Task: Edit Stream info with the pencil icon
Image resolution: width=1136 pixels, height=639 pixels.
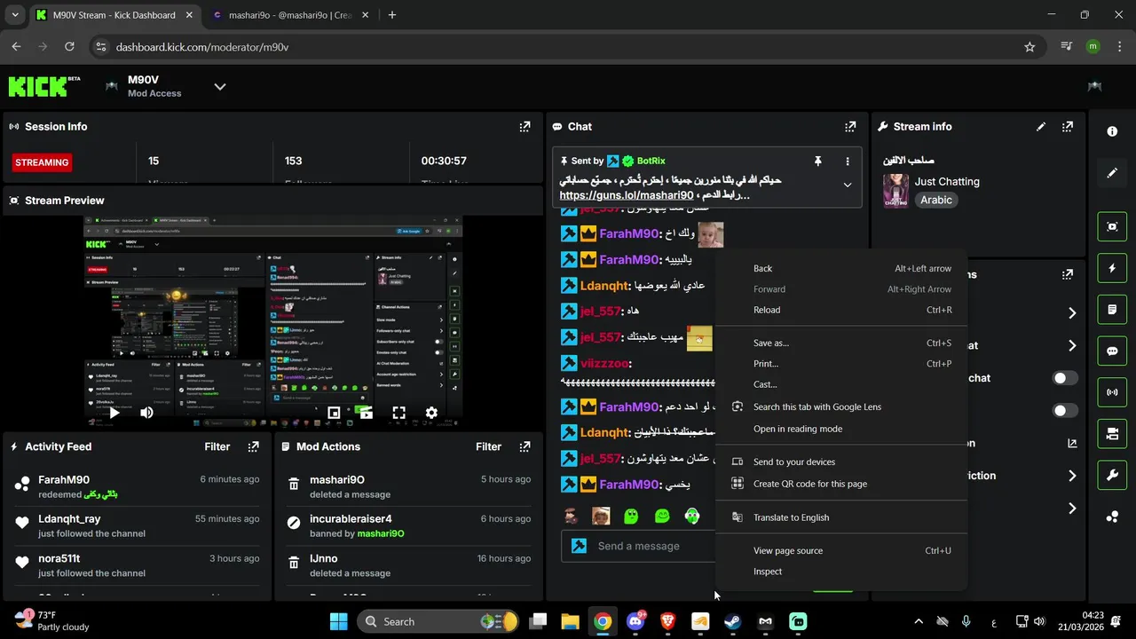Action: tap(1041, 127)
